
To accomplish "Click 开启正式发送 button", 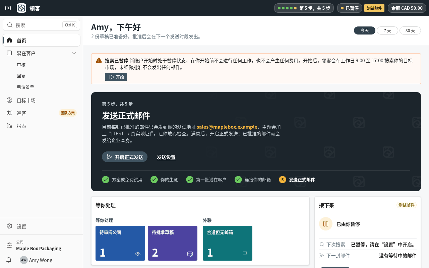I will pos(125,157).
